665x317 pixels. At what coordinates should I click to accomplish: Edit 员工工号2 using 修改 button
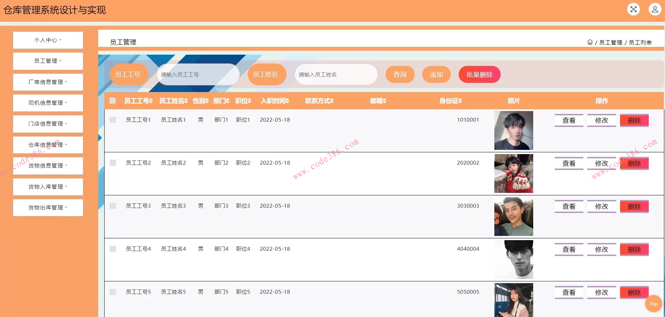tap(602, 163)
